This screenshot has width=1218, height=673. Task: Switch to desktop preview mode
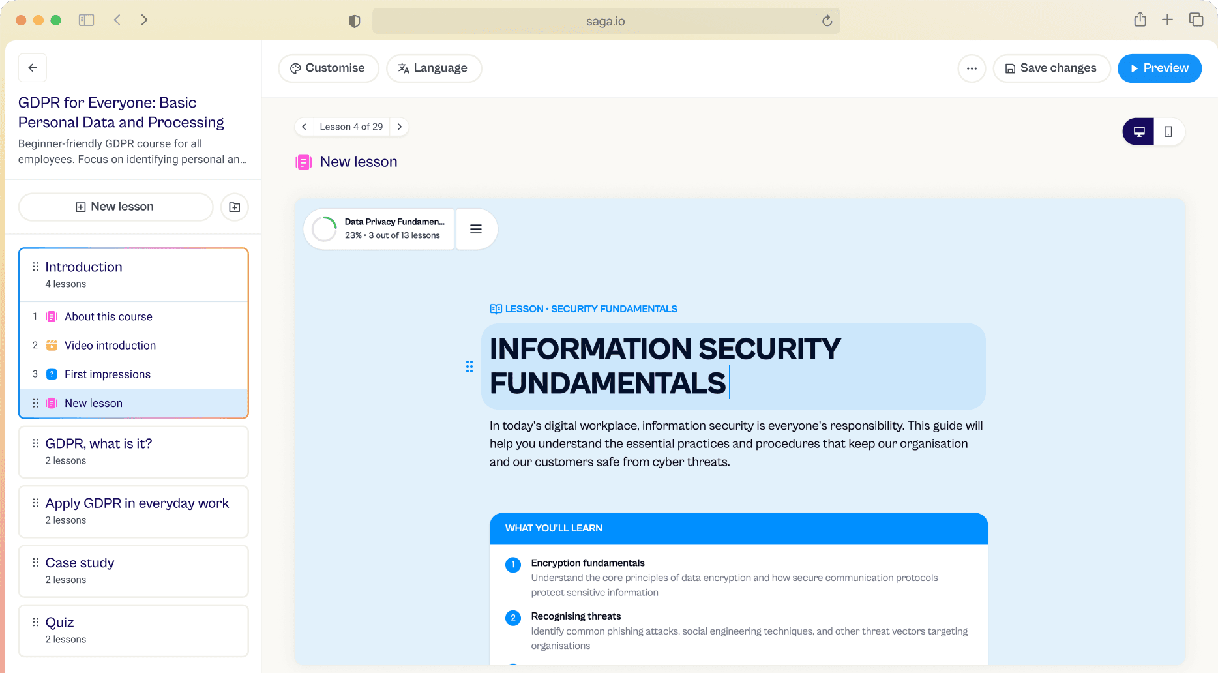coord(1138,132)
